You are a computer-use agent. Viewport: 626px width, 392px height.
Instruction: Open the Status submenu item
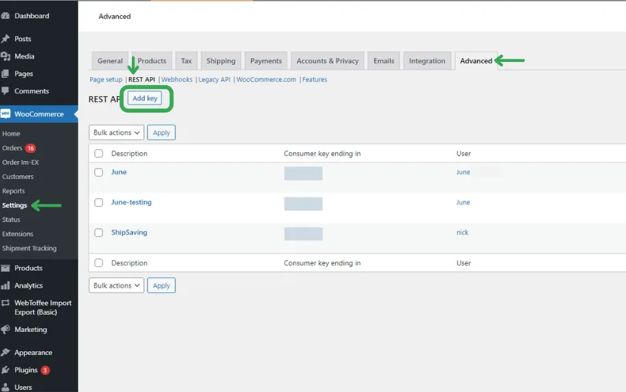[11, 220]
